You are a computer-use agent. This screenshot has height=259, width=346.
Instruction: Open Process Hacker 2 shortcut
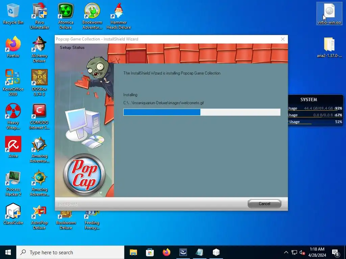13,183
